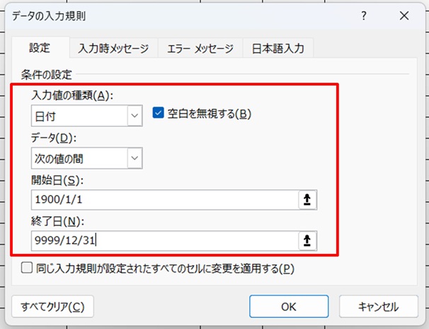Enable 同じ入力規則 apply-to-all-cells checkbox
The image size is (429, 329).
pos(27,268)
